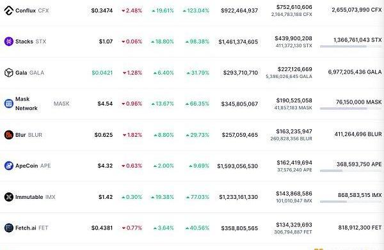The width and height of the screenshot is (384, 250).
Task: Click the orange Blur logo icon
Action: [x=9, y=135]
